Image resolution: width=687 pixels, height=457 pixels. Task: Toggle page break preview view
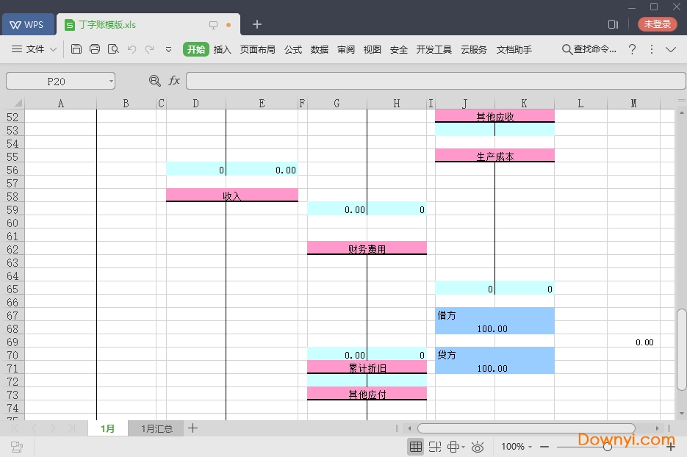point(435,447)
